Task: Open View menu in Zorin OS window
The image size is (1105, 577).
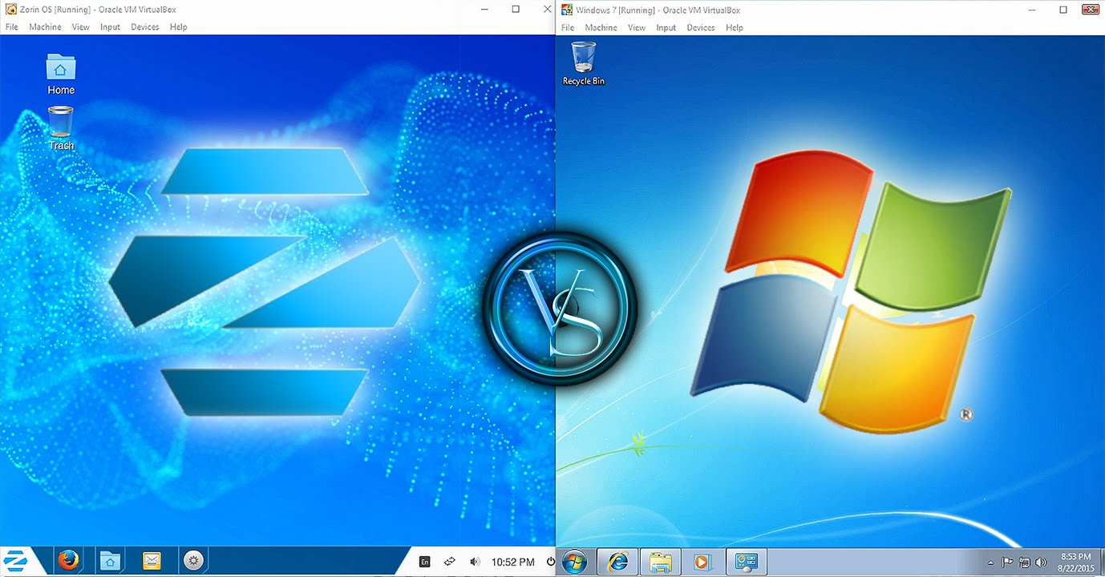Action: pyautogui.click(x=80, y=27)
